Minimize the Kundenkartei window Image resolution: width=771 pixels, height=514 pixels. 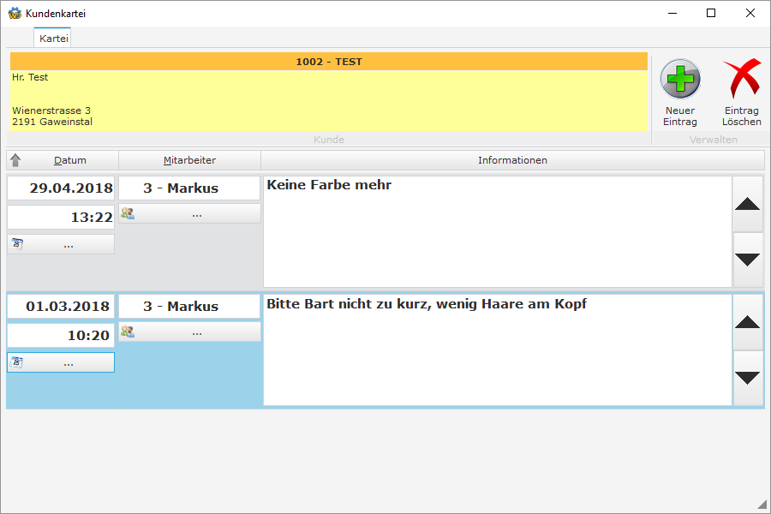(672, 14)
